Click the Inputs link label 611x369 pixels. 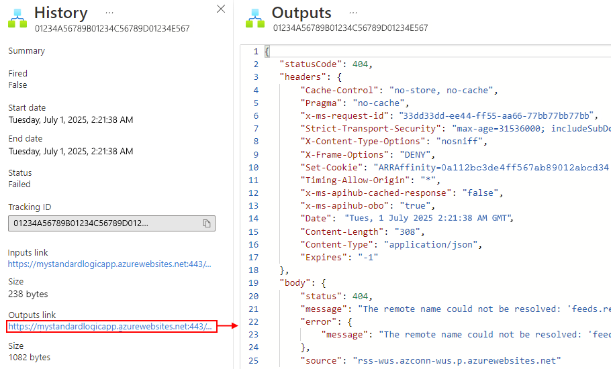[28, 253]
